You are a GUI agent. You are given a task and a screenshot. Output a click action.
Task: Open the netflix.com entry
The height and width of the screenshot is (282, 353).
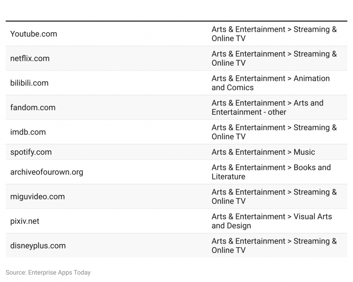click(x=30, y=58)
